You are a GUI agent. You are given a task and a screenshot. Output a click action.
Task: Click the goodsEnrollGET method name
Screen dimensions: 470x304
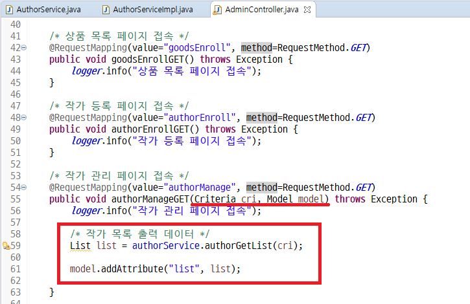(147, 60)
